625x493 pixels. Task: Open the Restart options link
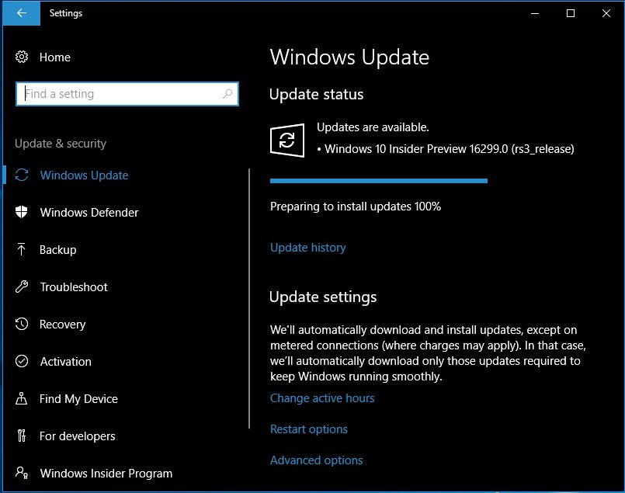point(308,429)
